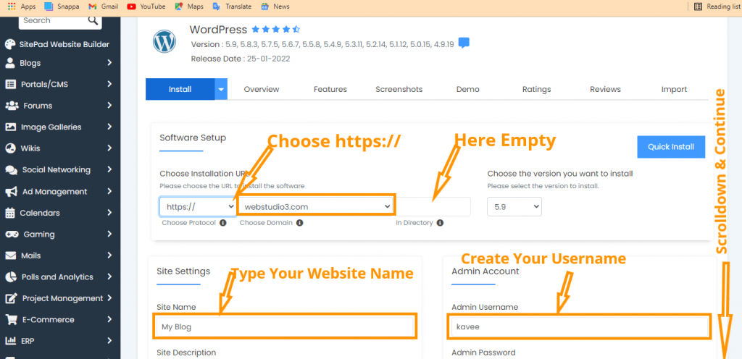This screenshot has width=742, height=359.
Task: Open the News bookmark
Action: click(275, 7)
